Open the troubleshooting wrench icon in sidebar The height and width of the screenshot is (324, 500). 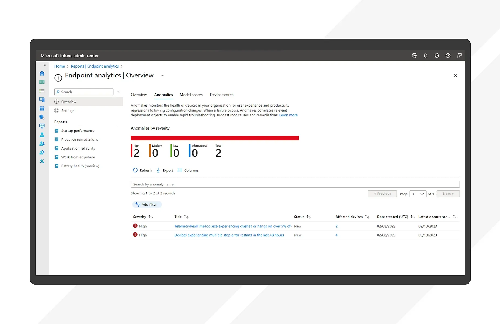(x=42, y=161)
